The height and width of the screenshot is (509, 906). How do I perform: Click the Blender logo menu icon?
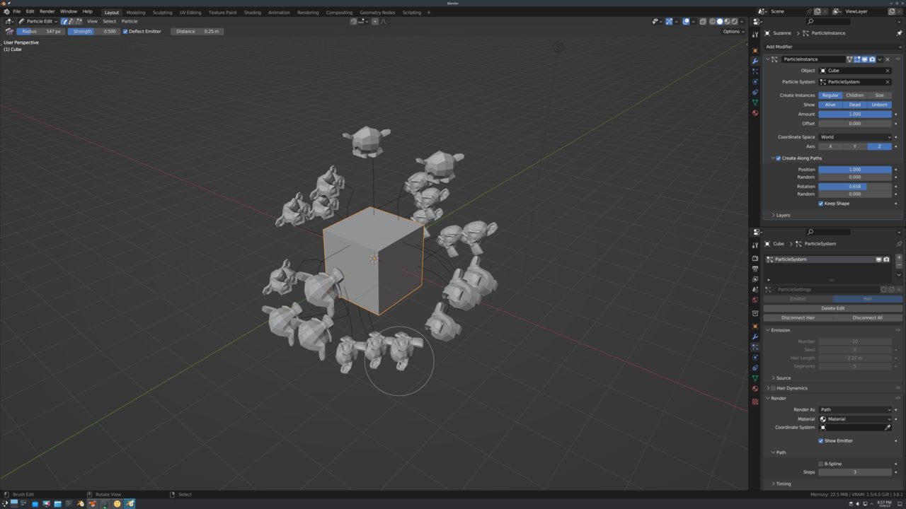point(6,12)
